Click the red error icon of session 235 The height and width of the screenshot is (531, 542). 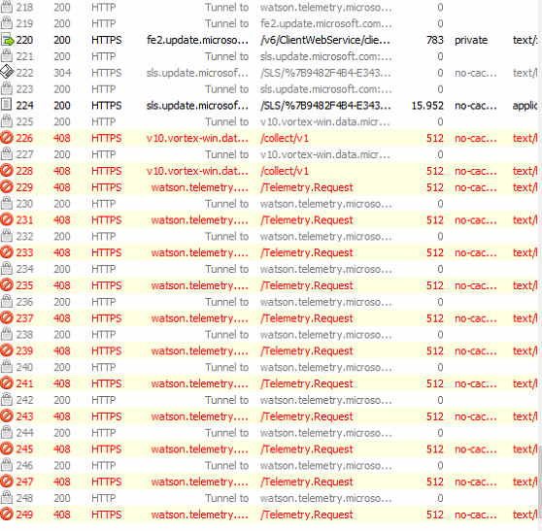pos(7,285)
